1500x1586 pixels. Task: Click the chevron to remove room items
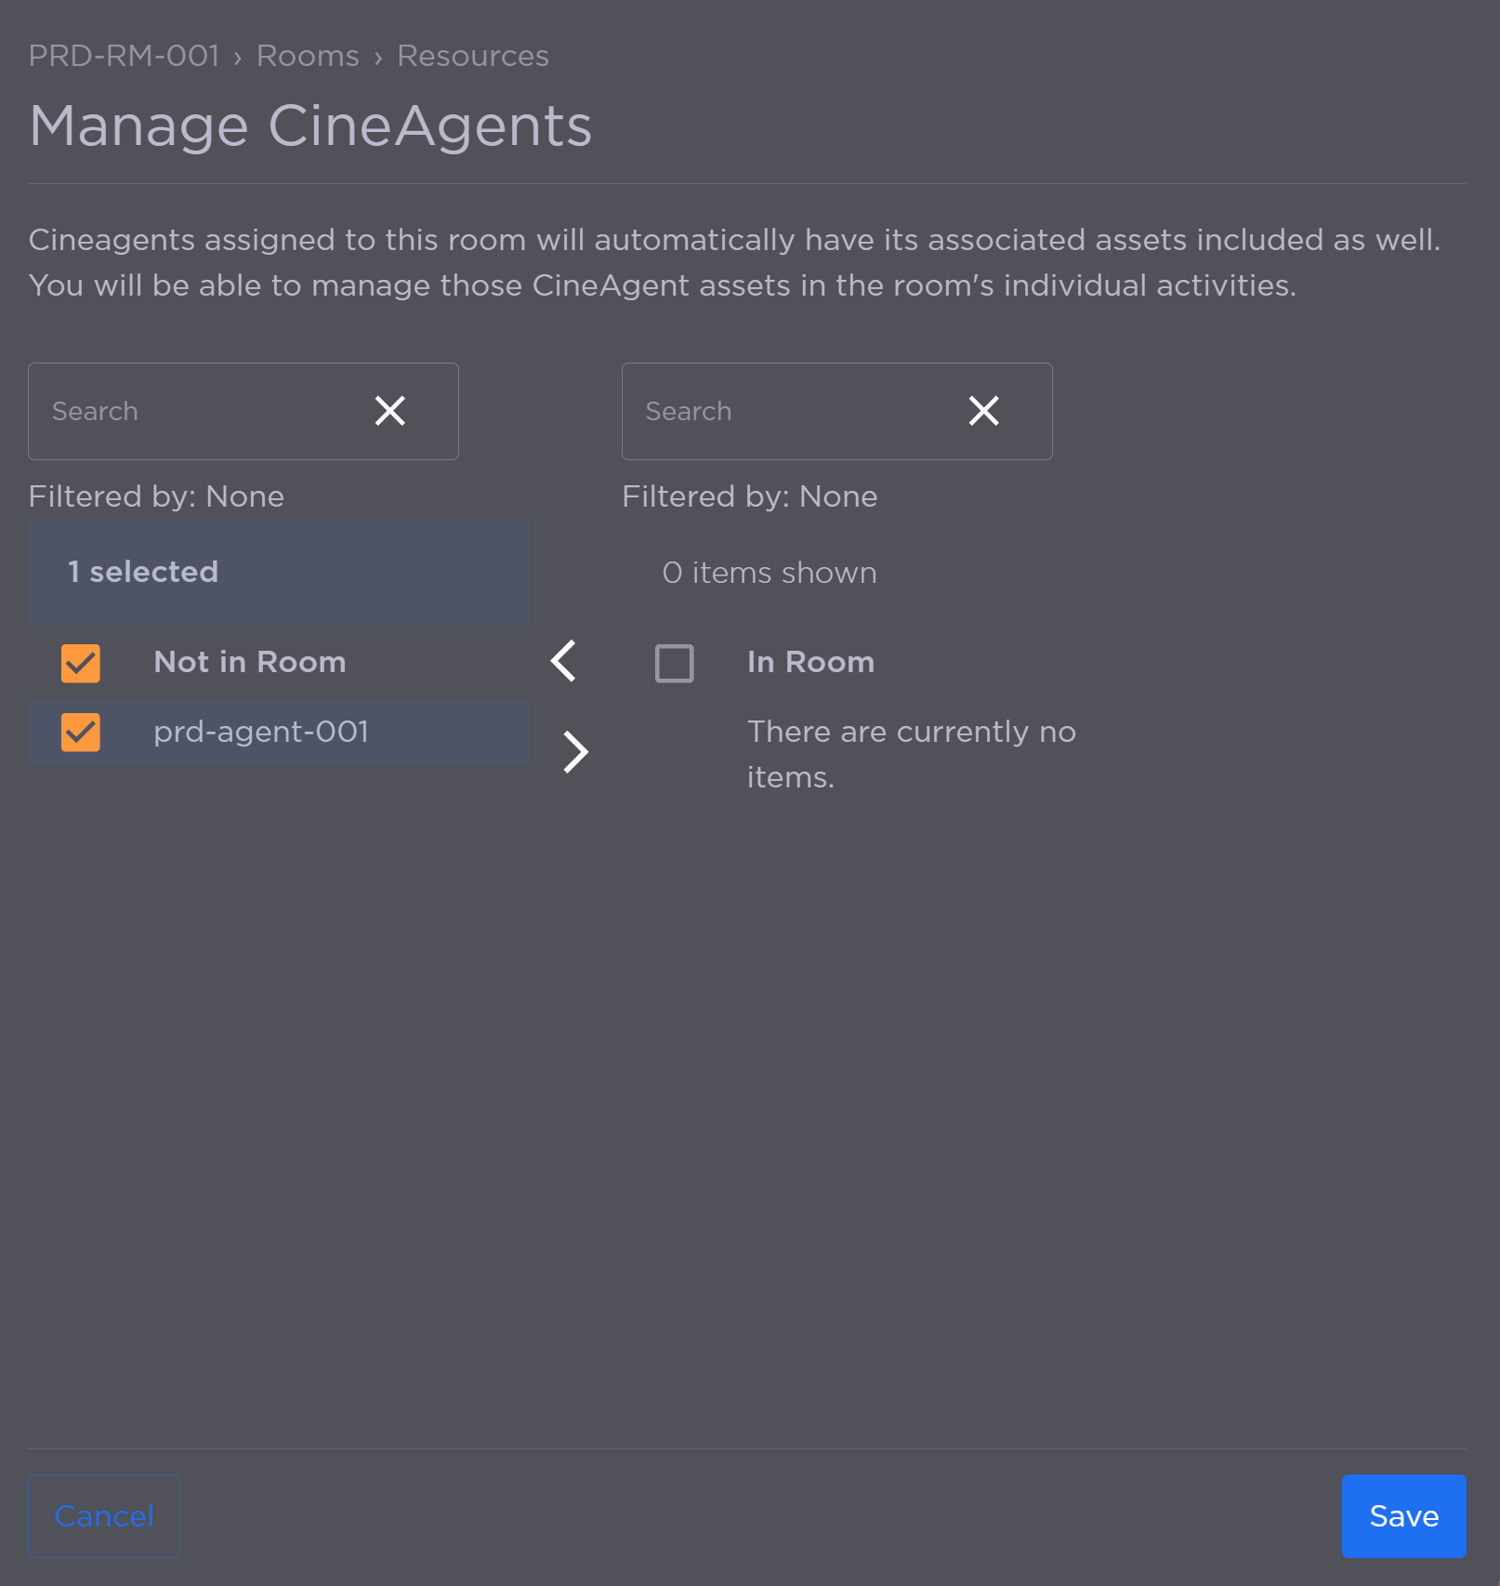[562, 661]
